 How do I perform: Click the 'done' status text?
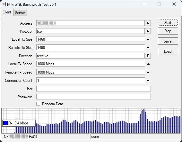point(95,137)
